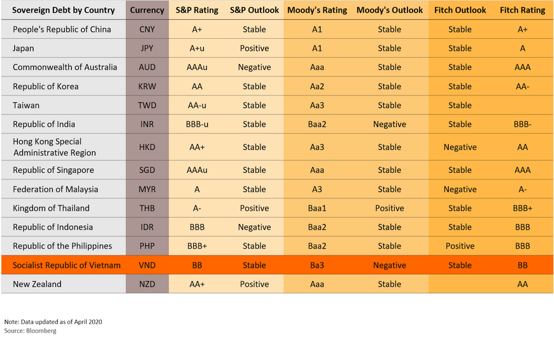The width and height of the screenshot is (554, 339).
Task: Select Vietnam's Ba3 Moody's rating cell
Action: click(x=317, y=265)
